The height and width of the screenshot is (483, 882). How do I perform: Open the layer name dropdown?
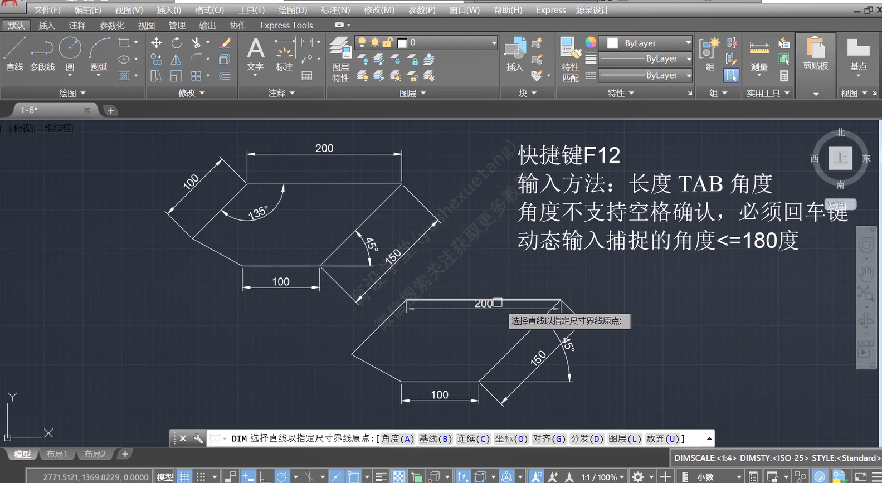click(494, 42)
